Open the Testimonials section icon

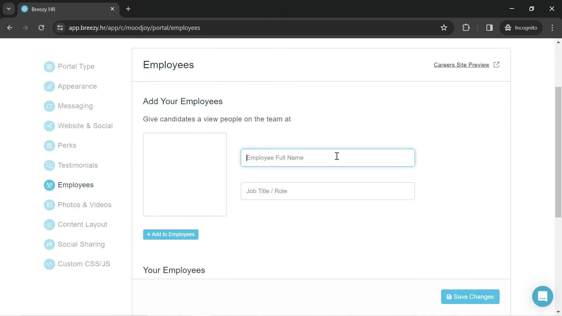click(x=49, y=165)
